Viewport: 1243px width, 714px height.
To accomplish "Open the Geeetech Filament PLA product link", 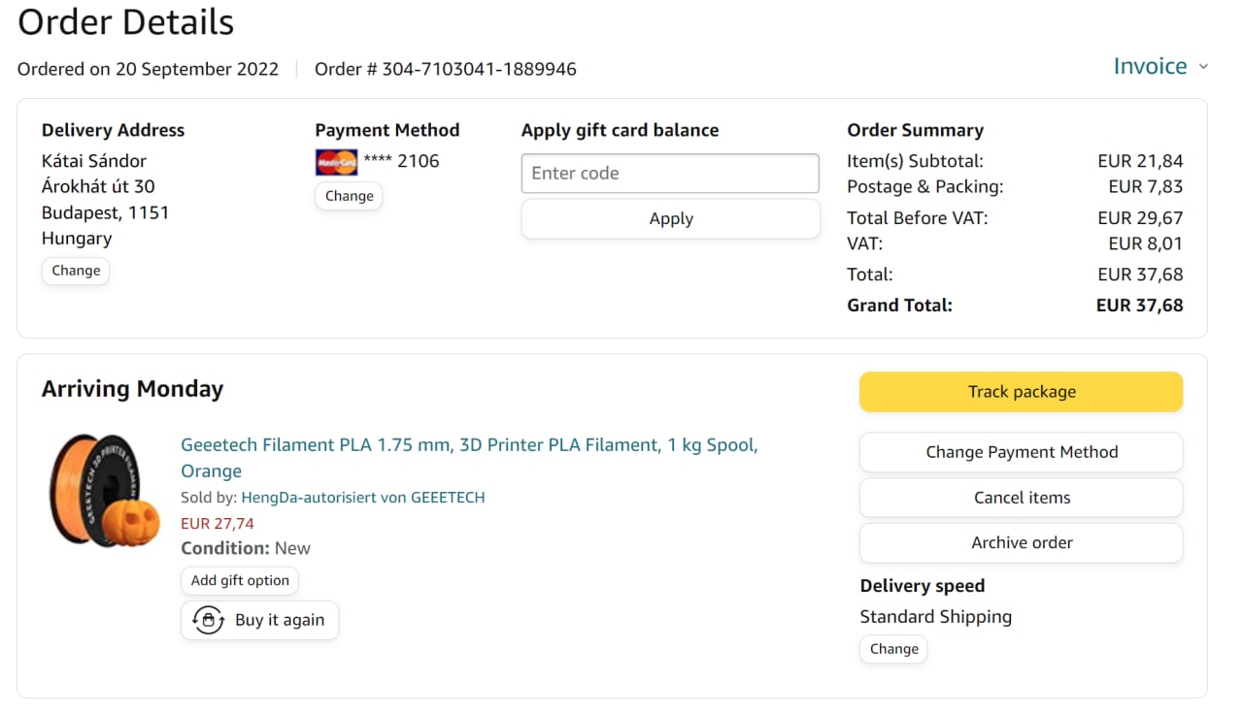I will click(469, 445).
